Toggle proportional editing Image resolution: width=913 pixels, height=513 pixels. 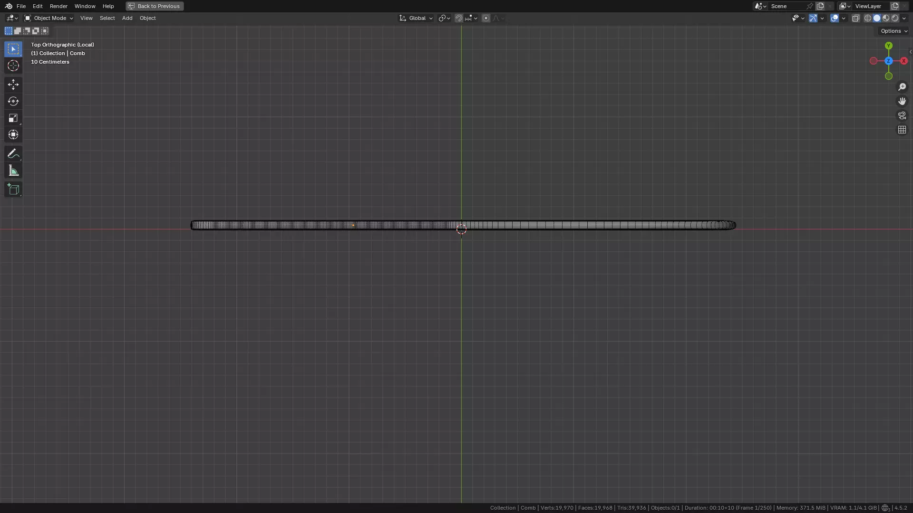pos(486,18)
